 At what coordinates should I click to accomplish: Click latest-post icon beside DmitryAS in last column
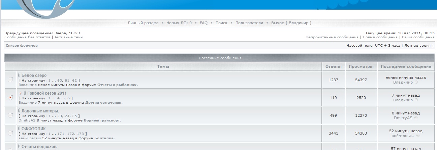click(416, 118)
